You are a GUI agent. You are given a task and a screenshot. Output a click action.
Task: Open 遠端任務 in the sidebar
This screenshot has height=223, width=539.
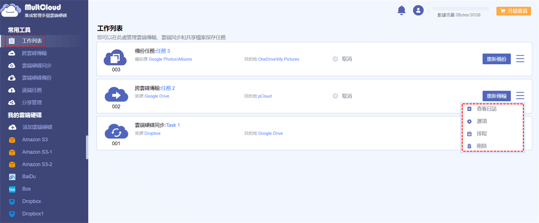32,90
